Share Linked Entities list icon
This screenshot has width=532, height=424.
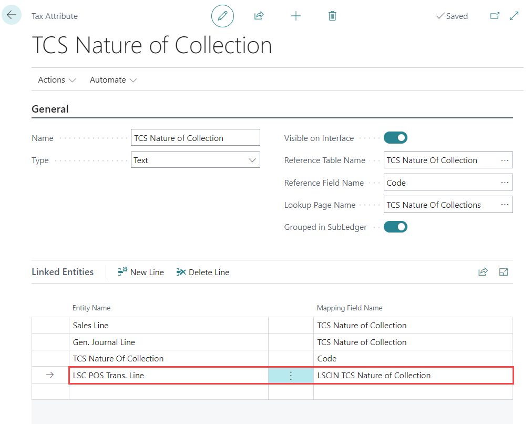point(483,272)
